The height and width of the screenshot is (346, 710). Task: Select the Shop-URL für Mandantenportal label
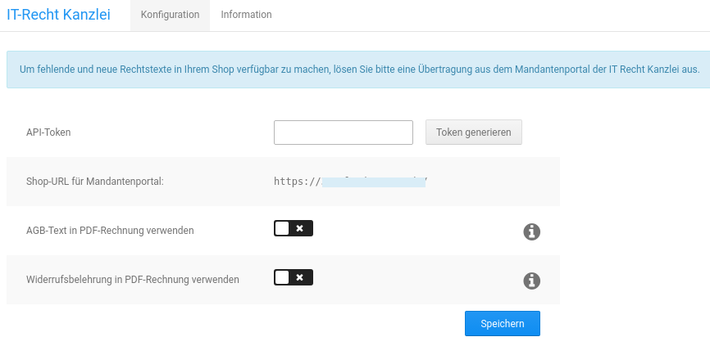coord(95,182)
